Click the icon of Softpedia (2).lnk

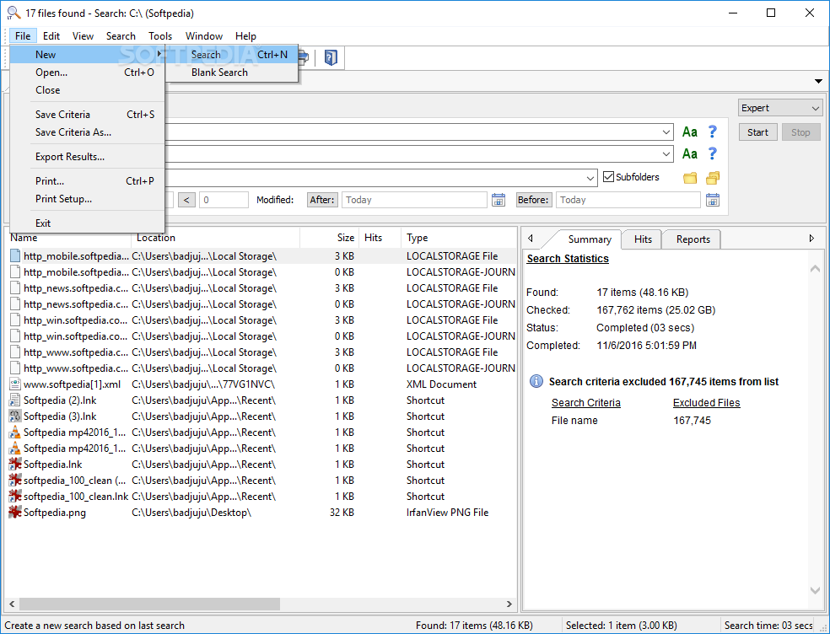point(15,400)
